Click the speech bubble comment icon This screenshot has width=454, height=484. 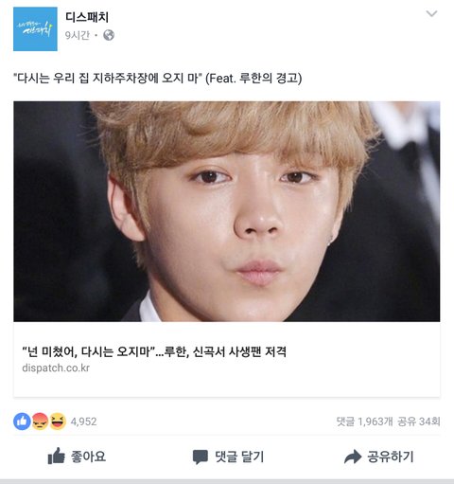coord(201,457)
